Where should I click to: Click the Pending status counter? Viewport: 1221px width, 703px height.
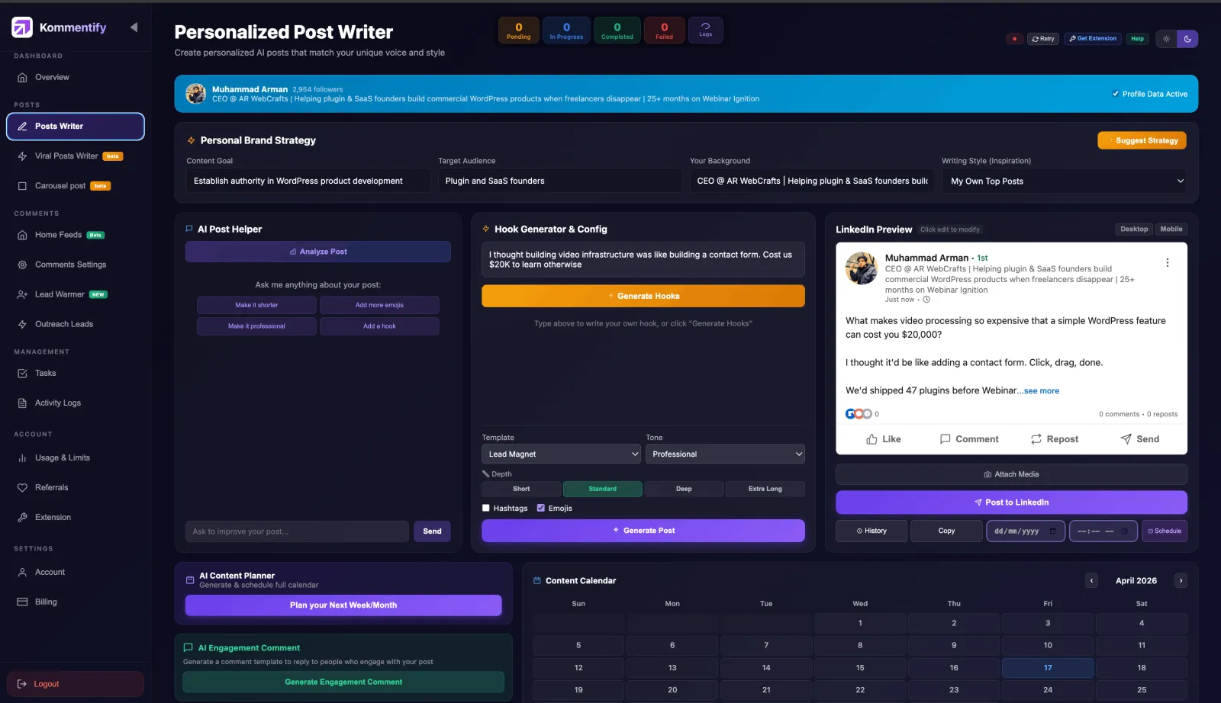tap(519, 30)
